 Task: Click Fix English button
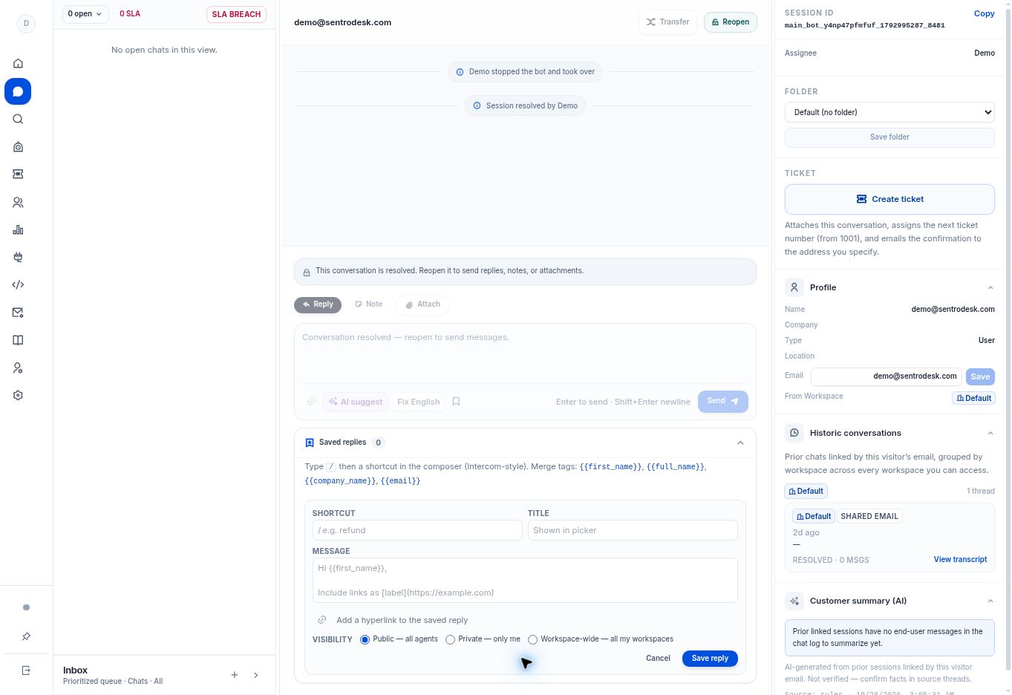pyautogui.click(x=418, y=402)
